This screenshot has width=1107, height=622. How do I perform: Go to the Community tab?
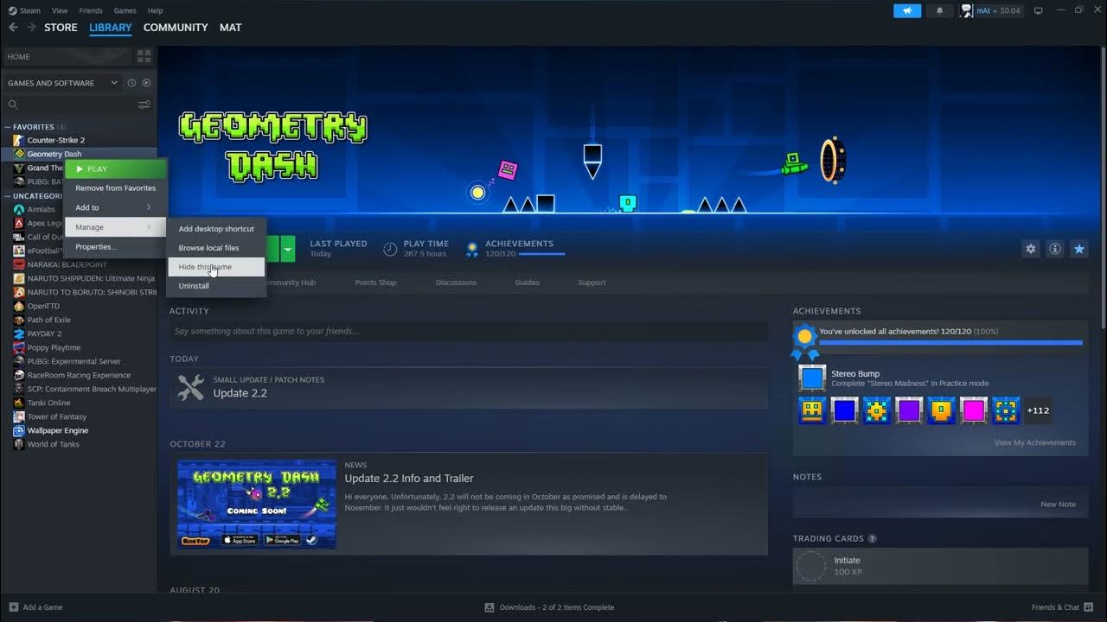(x=176, y=28)
